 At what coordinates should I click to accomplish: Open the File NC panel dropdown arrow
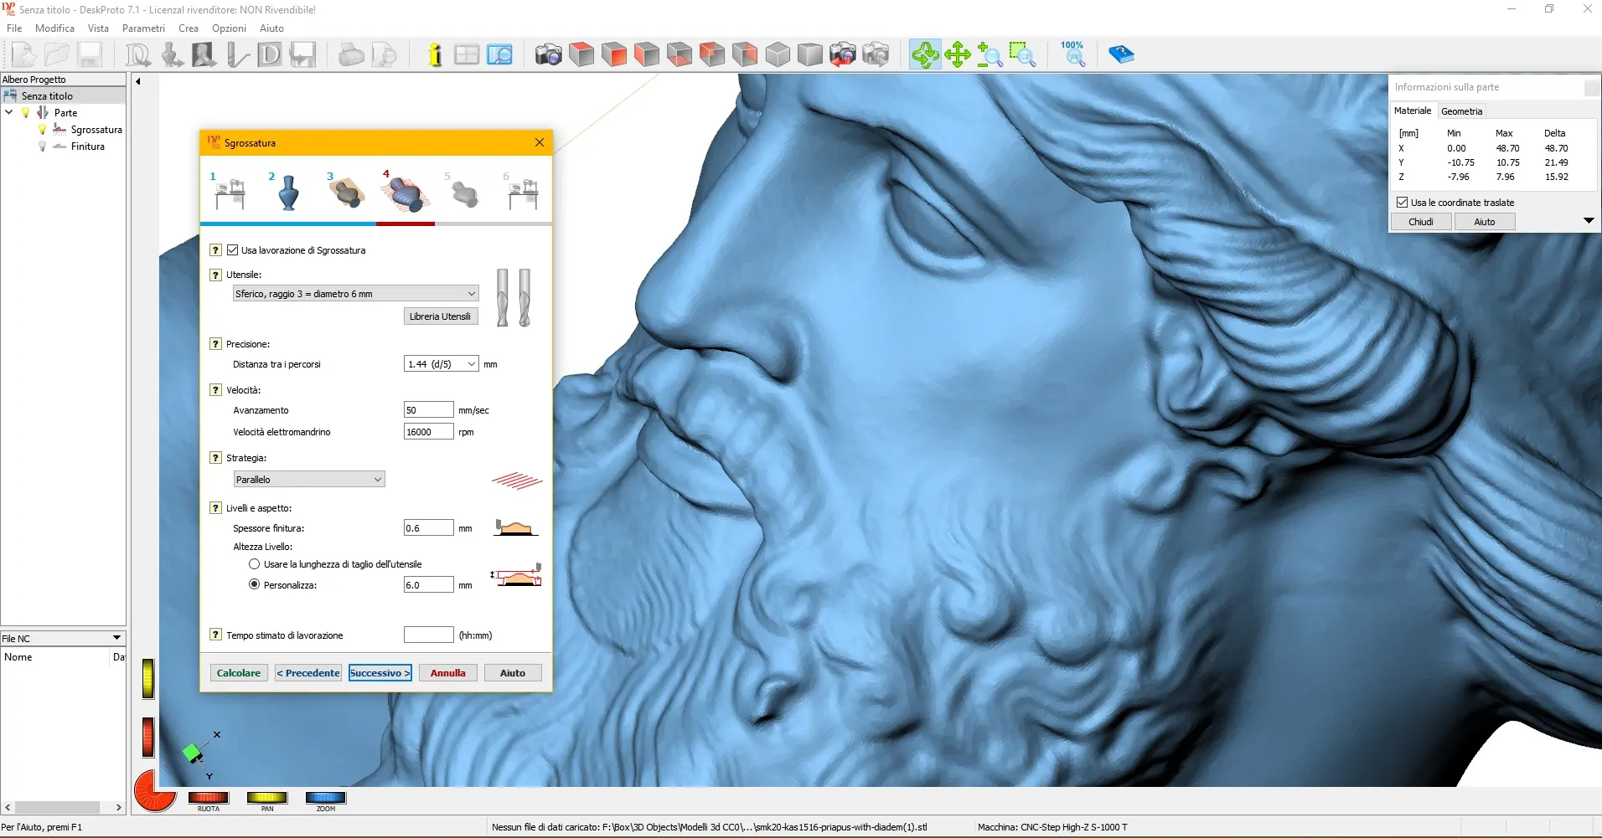pos(116,638)
